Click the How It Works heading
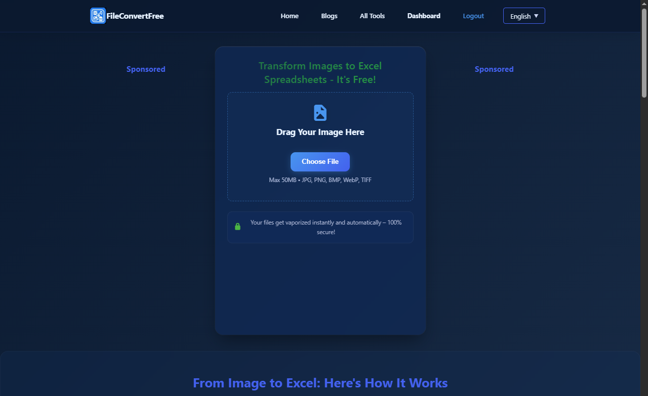This screenshot has height=396, width=648. click(320, 383)
